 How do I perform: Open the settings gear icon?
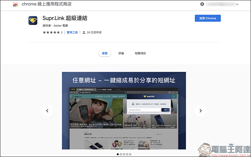[202, 4]
